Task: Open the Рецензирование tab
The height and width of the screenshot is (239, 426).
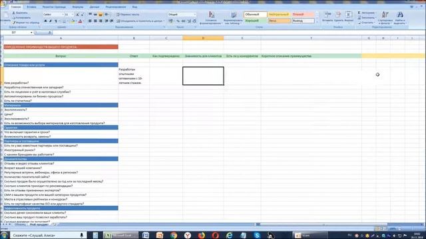Action: point(115,7)
